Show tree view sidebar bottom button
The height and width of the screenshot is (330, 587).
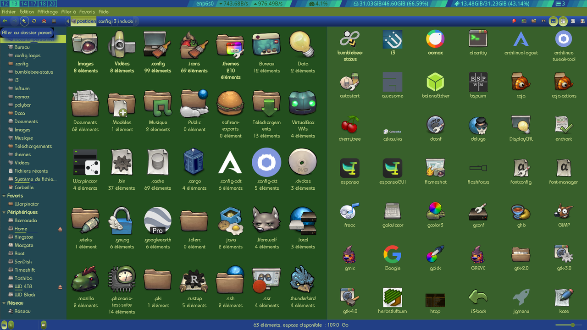(x=11, y=325)
